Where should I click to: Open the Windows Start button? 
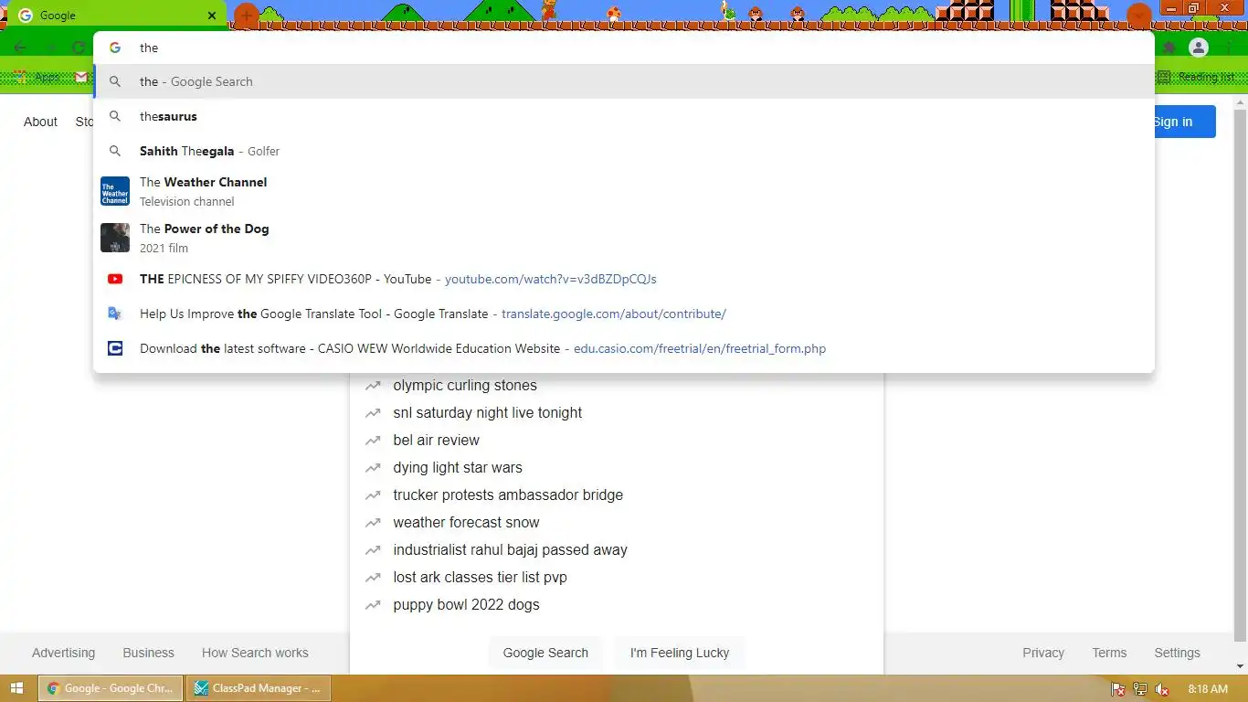coord(17,688)
